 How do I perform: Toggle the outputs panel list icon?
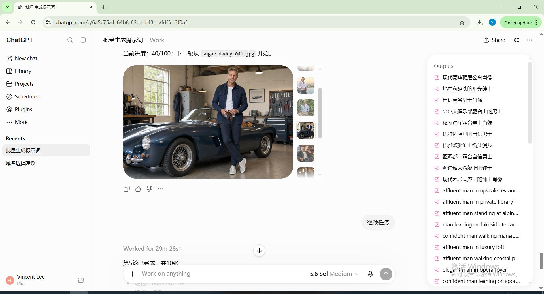(x=516, y=40)
